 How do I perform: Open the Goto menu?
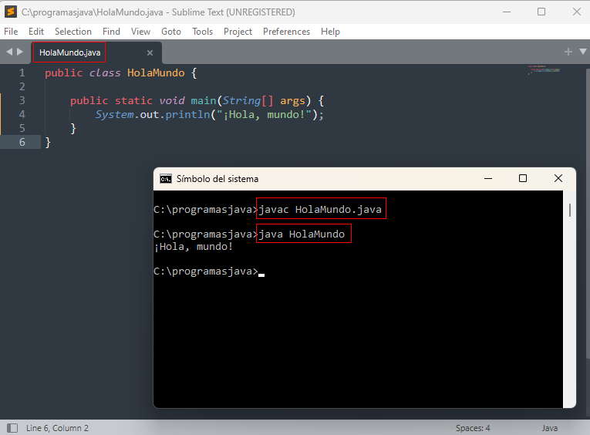click(x=171, y=32)
